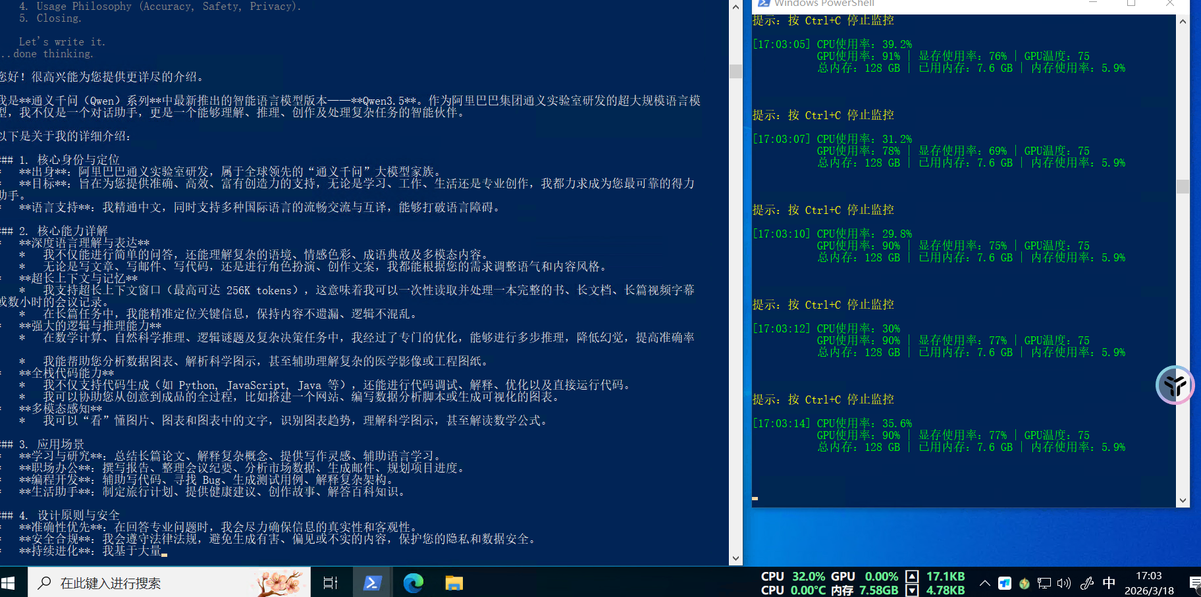
Task: Click scroll-down arrow in left terminal
Action: tap(735, 558)
